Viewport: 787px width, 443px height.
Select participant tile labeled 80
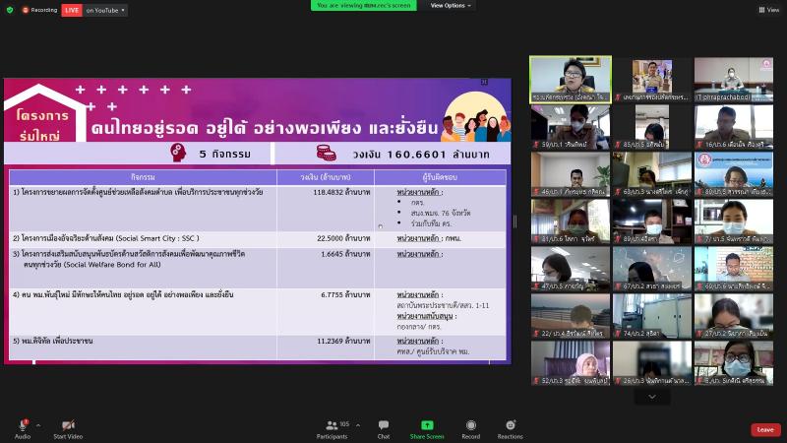[x=733, y=174]
